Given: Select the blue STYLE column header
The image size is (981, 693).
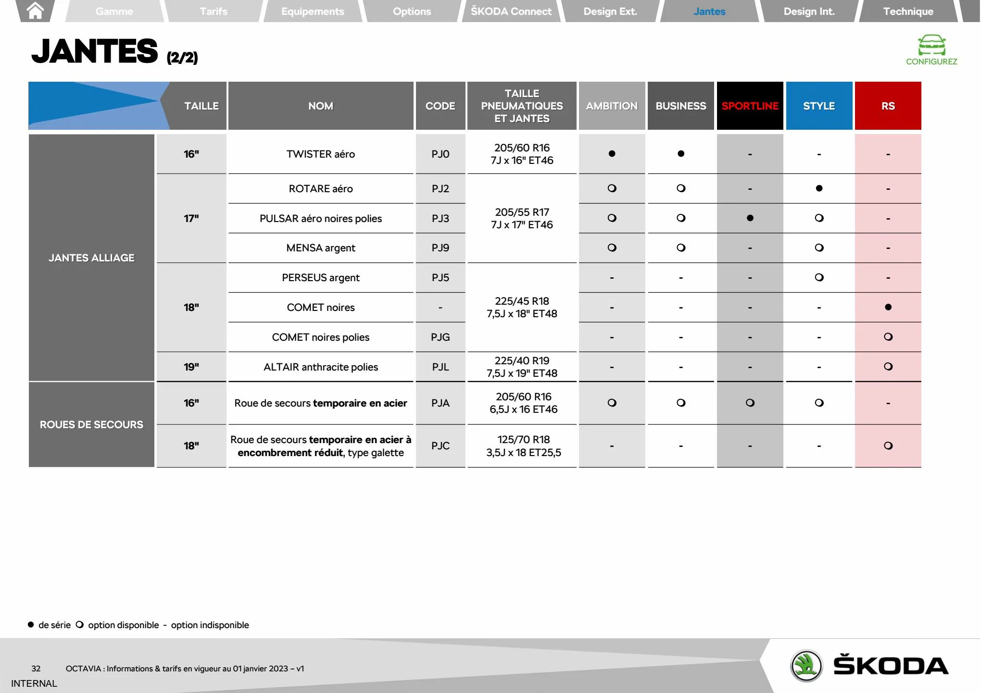Looking at the screenshot, I should [819, 106].
